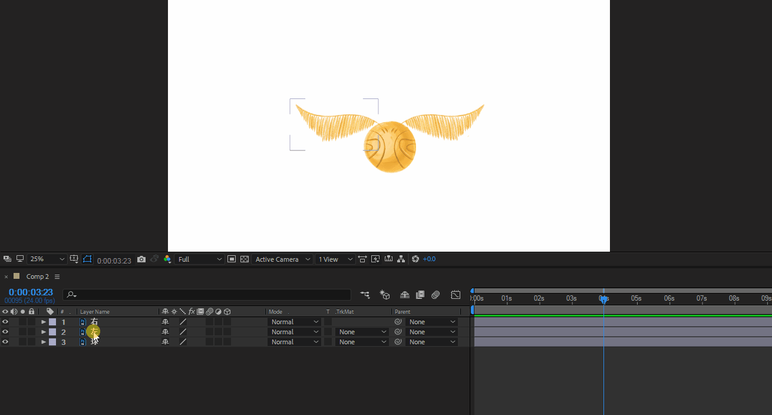This screenshot has width=772, height=415.
Task: Click label color swatch of layer 右
Action: coord(52,322)
